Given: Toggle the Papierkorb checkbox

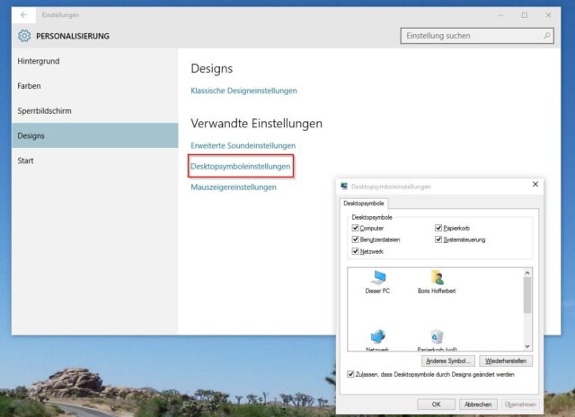Looking at the screenshot, I should [438, 229].
